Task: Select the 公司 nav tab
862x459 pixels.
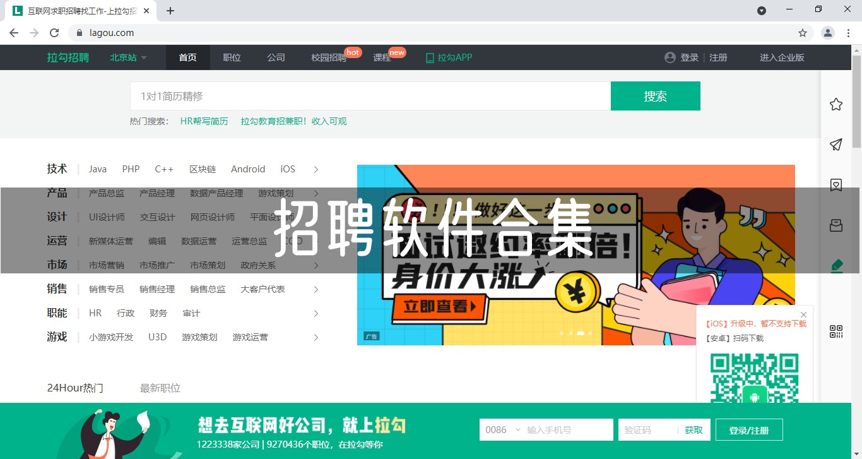Action: (276, 57)
